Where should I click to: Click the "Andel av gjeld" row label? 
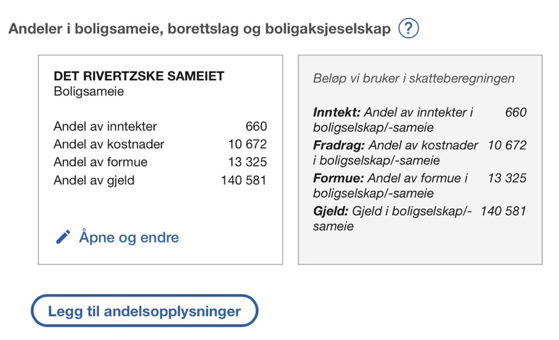pos(95,180)
